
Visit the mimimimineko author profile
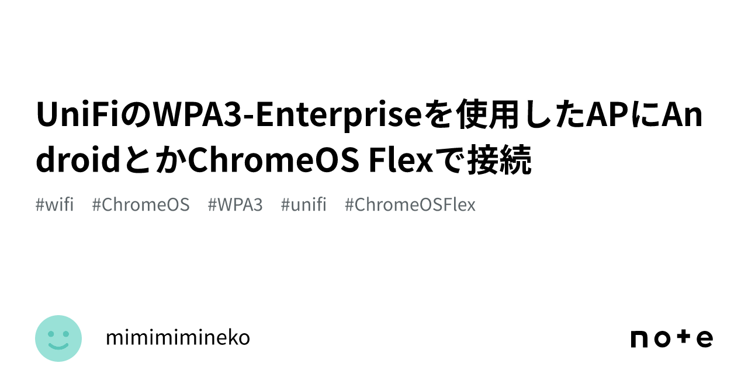point(178,338)
